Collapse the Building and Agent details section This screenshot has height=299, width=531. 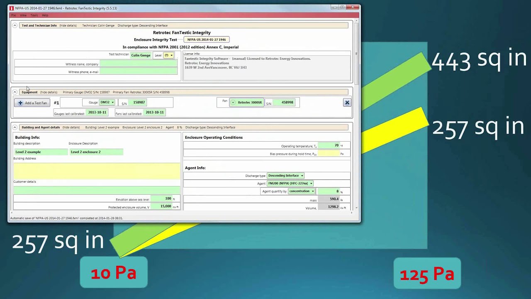coord(15,127)
